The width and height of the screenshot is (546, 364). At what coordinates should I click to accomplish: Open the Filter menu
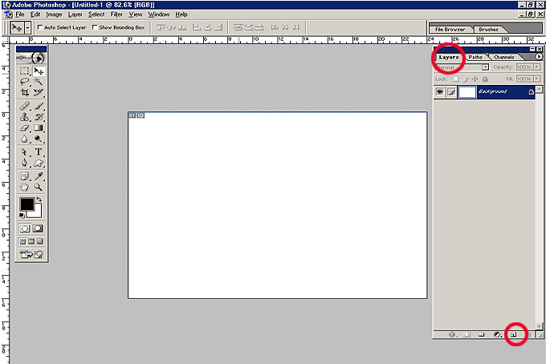click(x=116, y=14)
